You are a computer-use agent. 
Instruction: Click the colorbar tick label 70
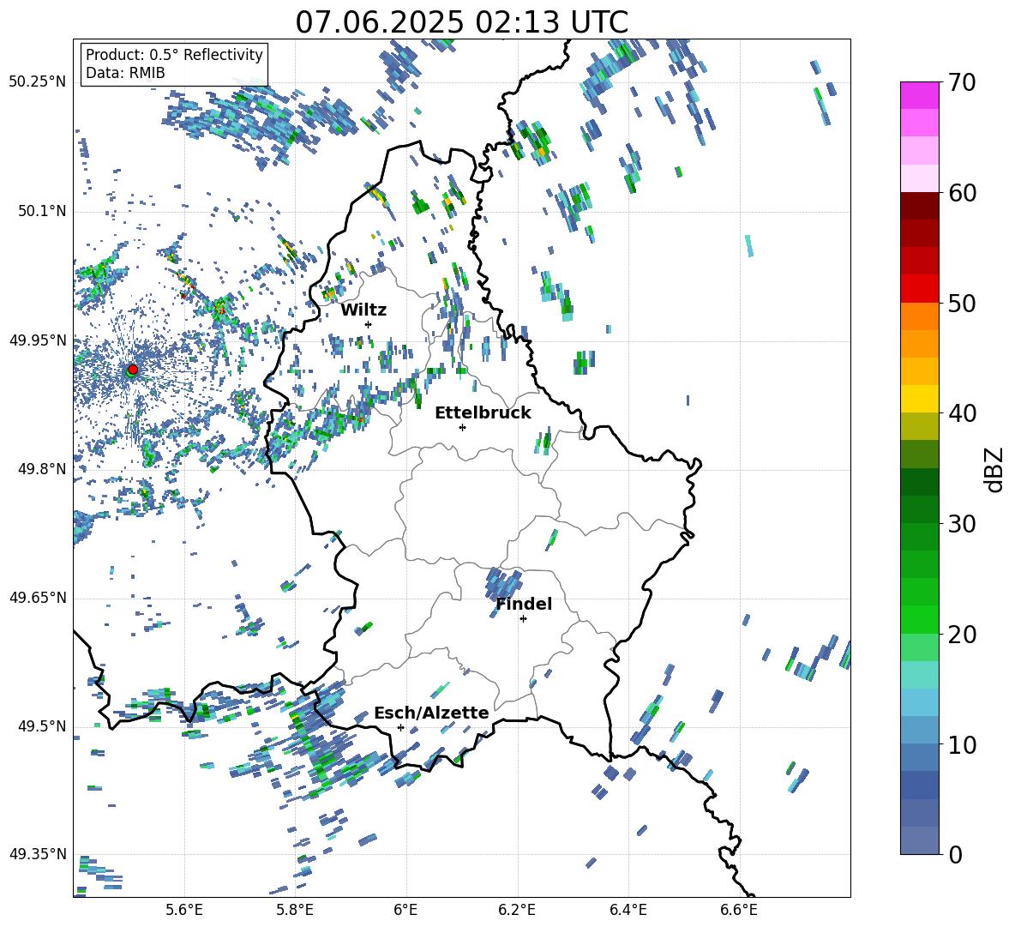pyautogui.click(x=962, y=82)
